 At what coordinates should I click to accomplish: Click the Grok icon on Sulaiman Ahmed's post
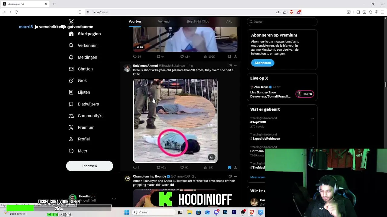coord(230,66)
